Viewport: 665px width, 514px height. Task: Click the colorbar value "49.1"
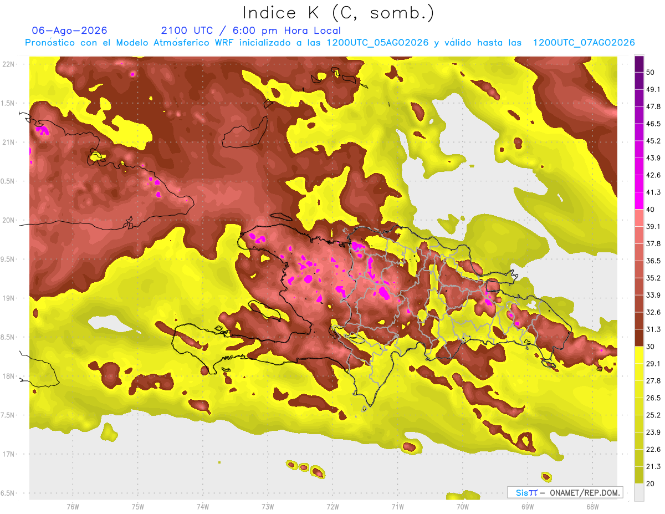(x=653, y=89)
